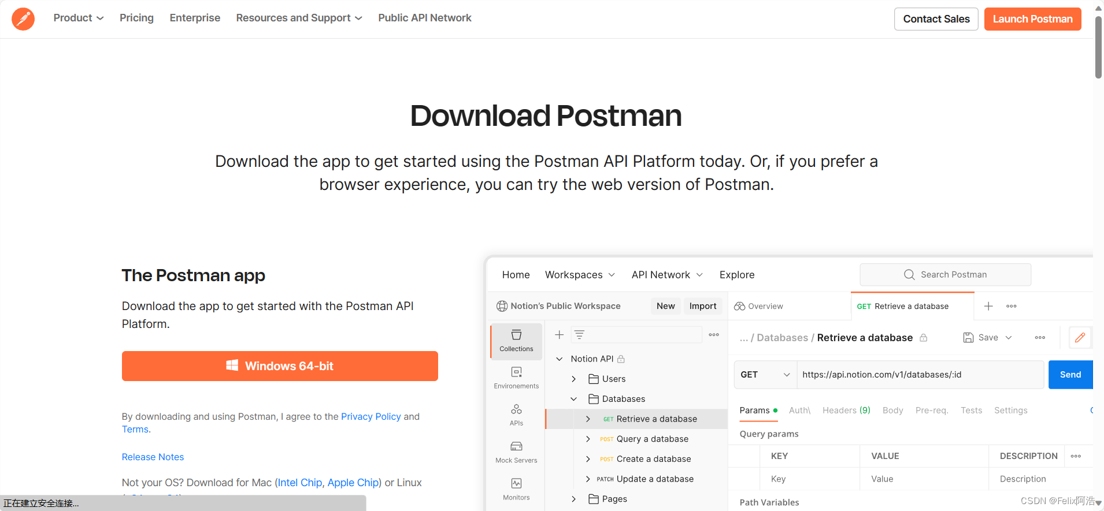Click the Notion's Public Workspace globe icon
Screen dimensions: 1104x511
click(502, 306)
